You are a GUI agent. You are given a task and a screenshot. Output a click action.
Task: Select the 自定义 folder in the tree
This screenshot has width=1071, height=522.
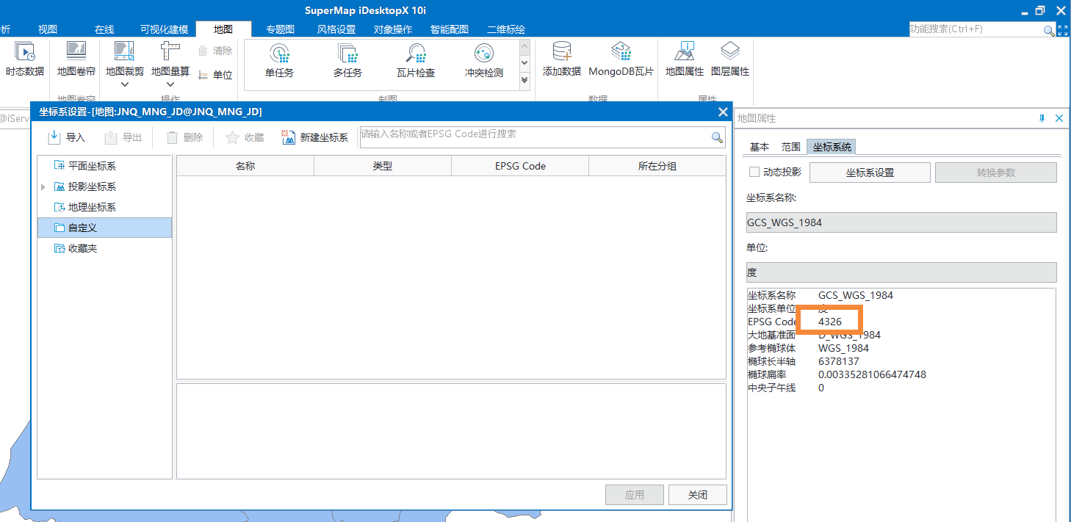click(104, 228)
